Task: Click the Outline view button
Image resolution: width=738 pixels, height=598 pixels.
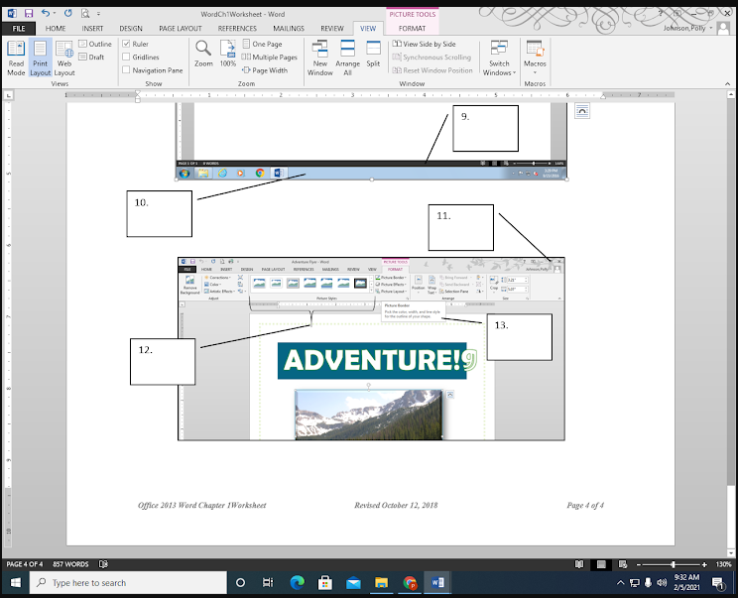Action: coord(95,44)
